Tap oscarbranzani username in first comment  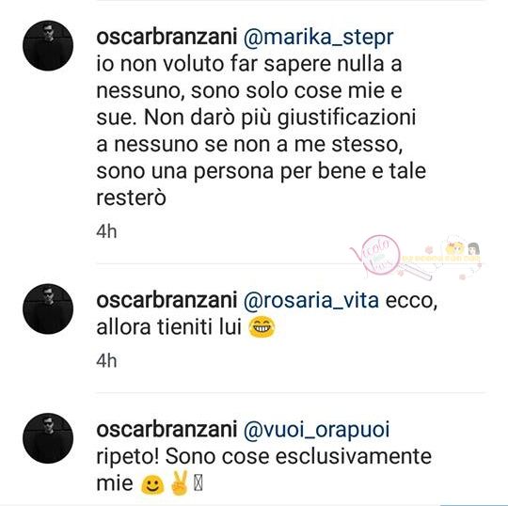pyautogui.click(x=167, y=38)
